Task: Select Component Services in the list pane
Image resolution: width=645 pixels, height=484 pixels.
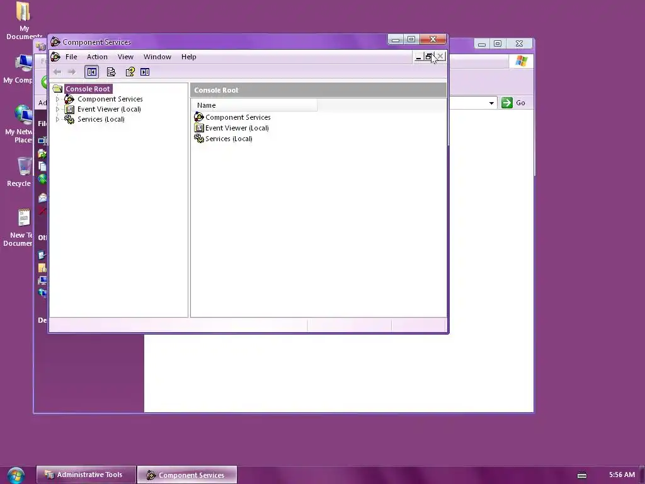Action: tap(237, 117)
